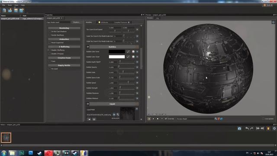Click the Tools button at top right
This screenshot has width=277, height=156.
[x=268, y=5]
